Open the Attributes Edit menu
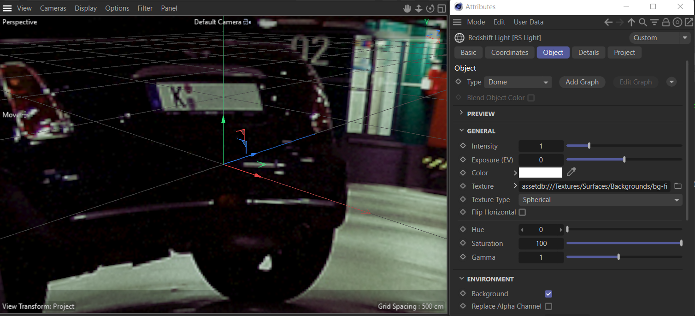Viewport: 695px width, 316px height. (x=499, y=22)
